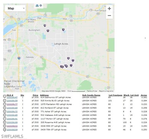Select map marker 8 near Alva
The height and width of the screenshot is (139, 149).
(x=63, y=30)
